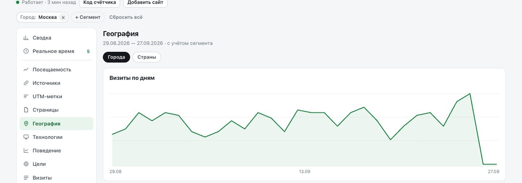
Task: Open Страницы report
Action: 57,110
